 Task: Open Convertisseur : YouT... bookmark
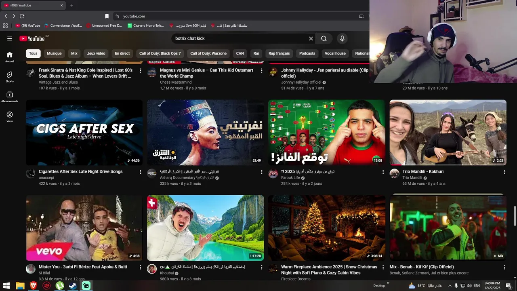pos(63,25)
